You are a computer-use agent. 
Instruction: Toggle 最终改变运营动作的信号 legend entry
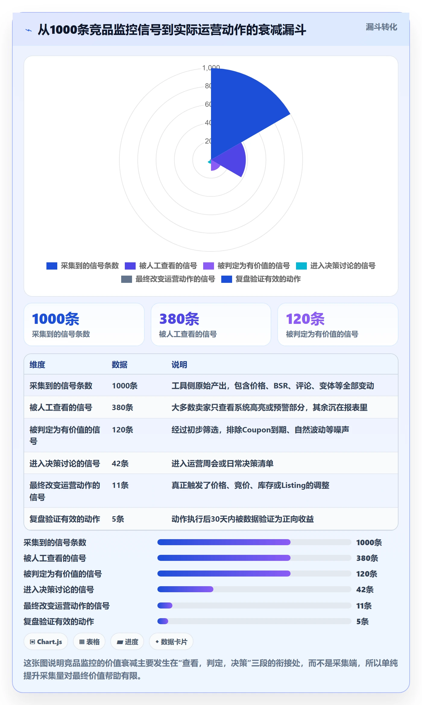(x=168, y=279)
